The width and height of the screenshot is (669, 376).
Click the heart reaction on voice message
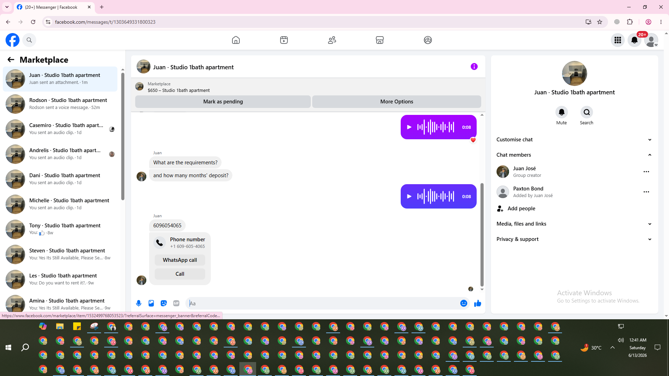[473, 140]
